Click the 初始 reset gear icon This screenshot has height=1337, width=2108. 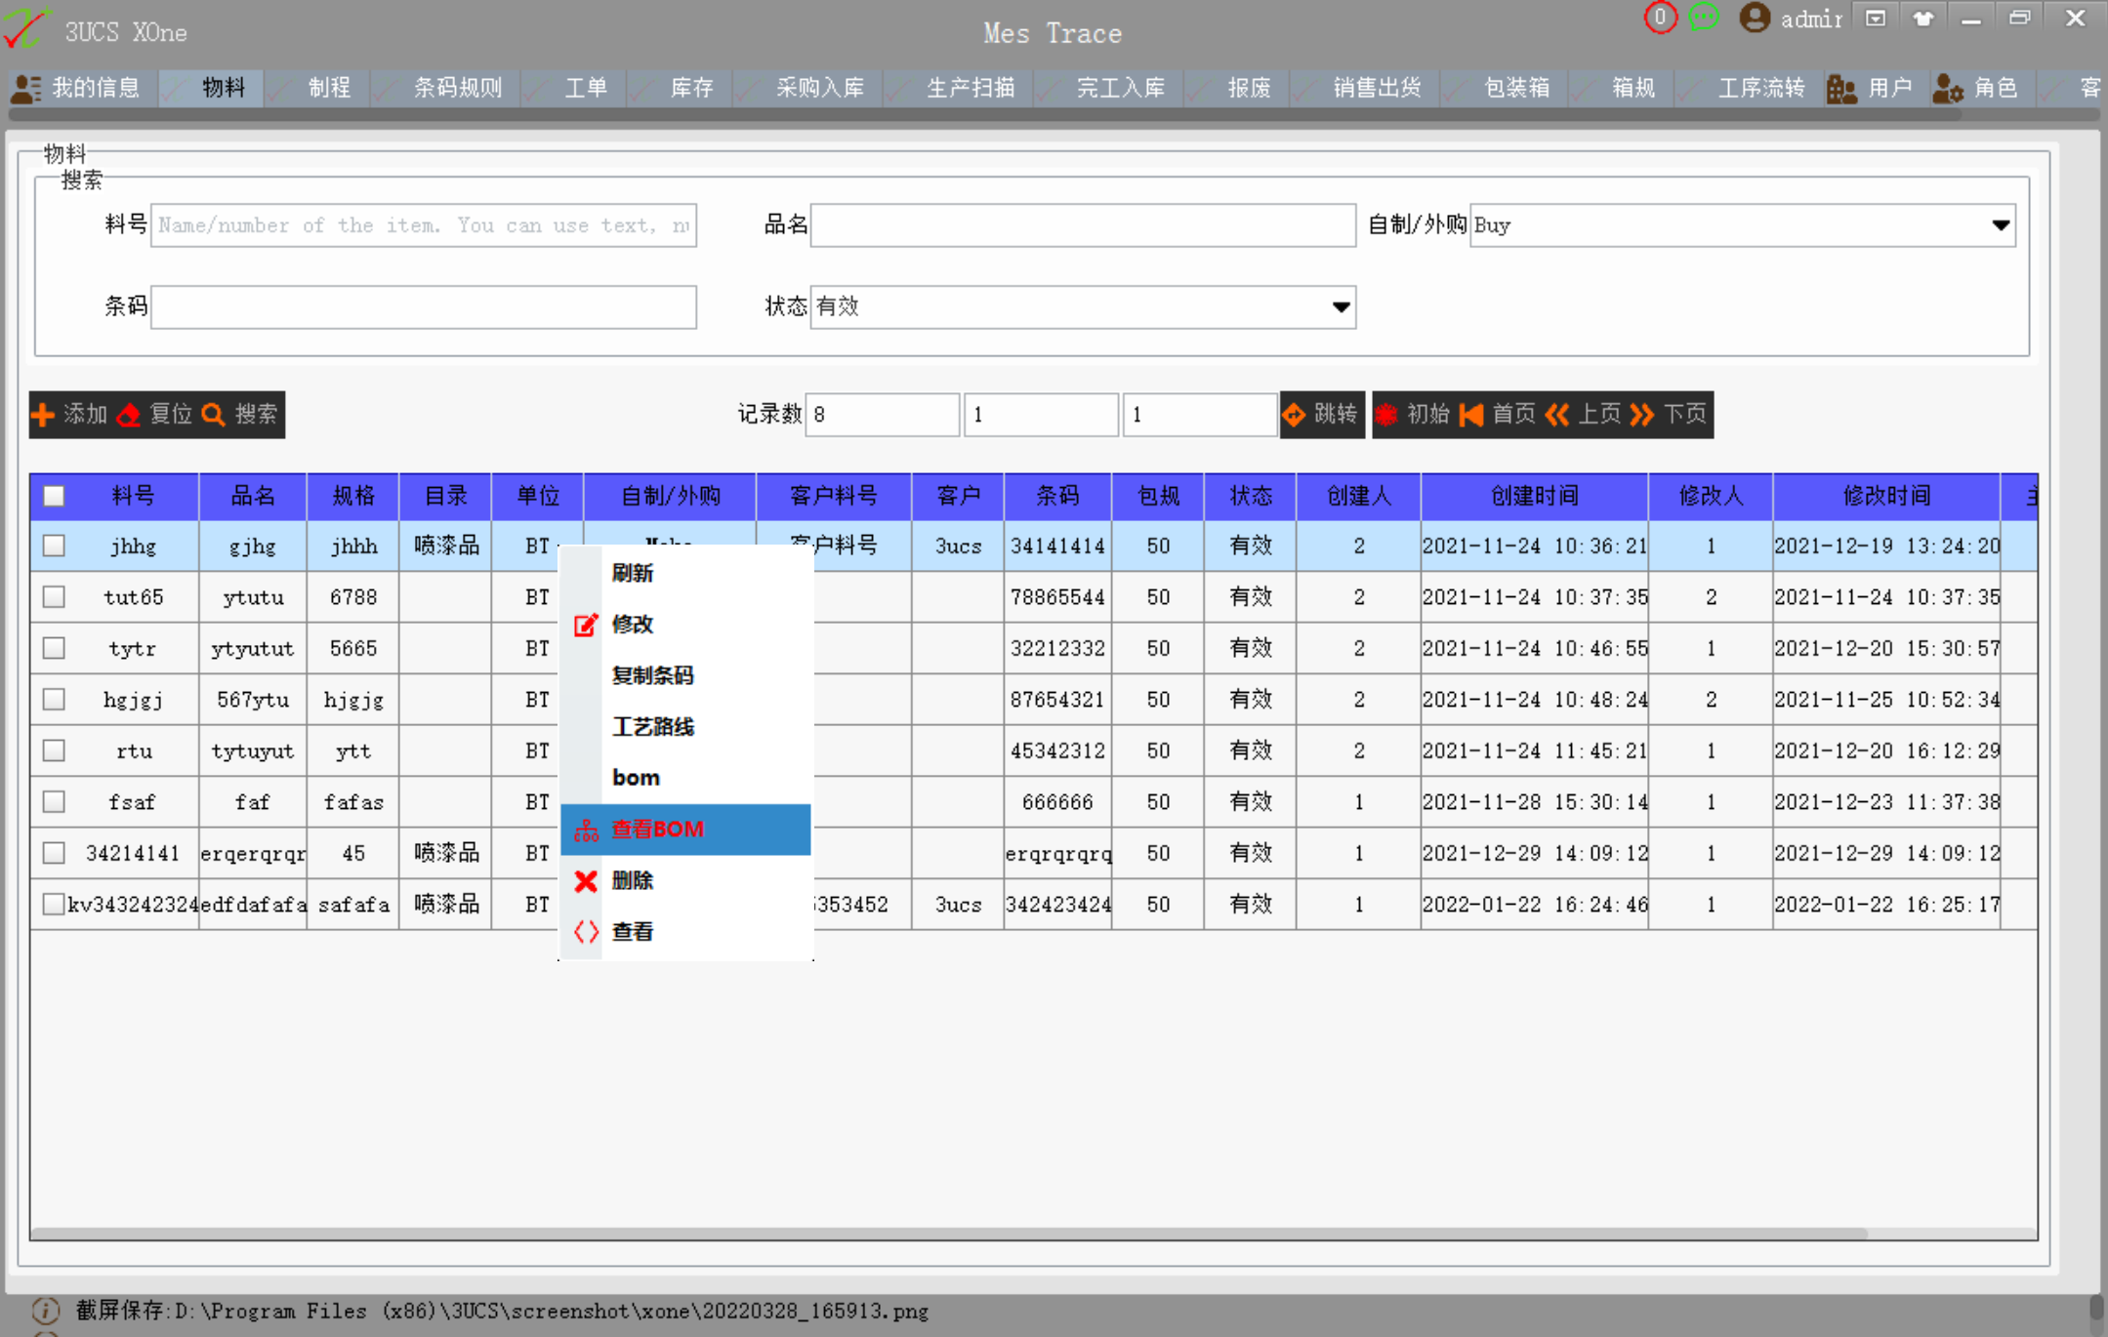1386,415
